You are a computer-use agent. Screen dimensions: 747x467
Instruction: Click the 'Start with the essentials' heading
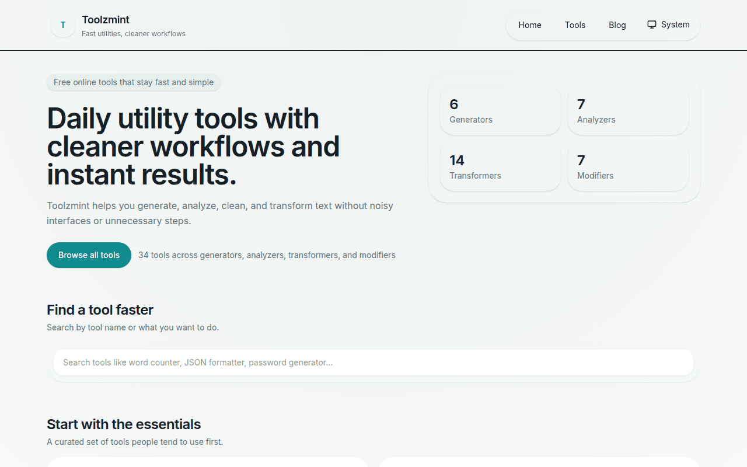(124, 424)
